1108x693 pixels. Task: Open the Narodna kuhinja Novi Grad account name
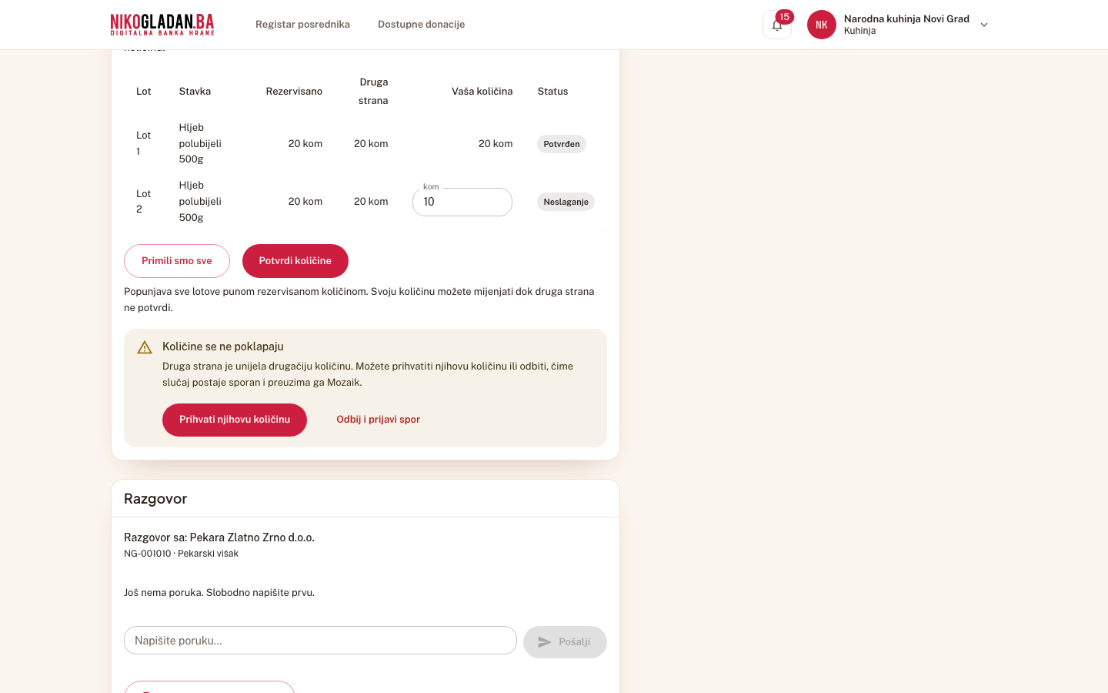906,18
